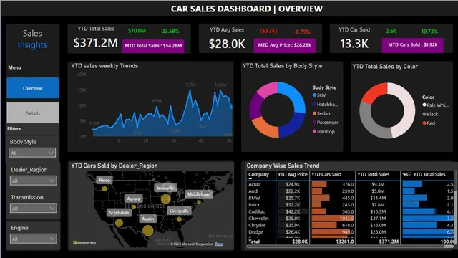458x258 pixels.
Task: Click the Microsoft Bing logo on map
Action: [84, 242]
